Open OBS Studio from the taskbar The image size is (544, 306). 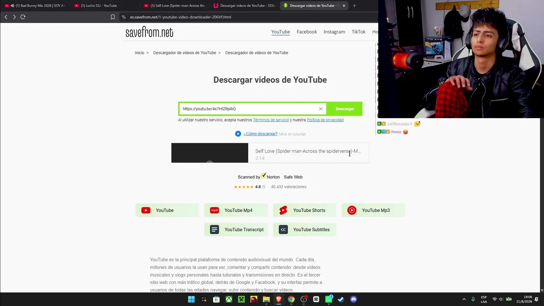[x=303, y=299]
